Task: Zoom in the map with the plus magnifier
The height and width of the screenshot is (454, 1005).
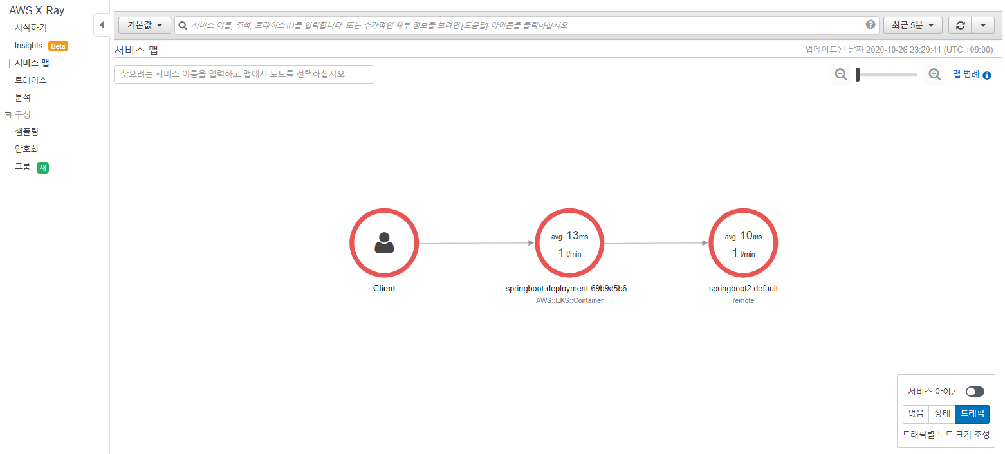Action: [934, 75]
